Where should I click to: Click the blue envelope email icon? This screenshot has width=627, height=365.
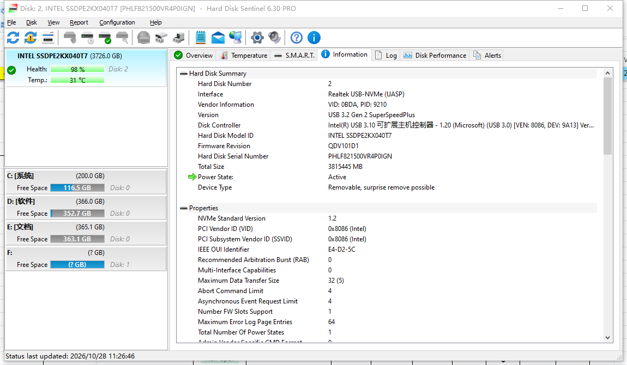click(218, 38)
